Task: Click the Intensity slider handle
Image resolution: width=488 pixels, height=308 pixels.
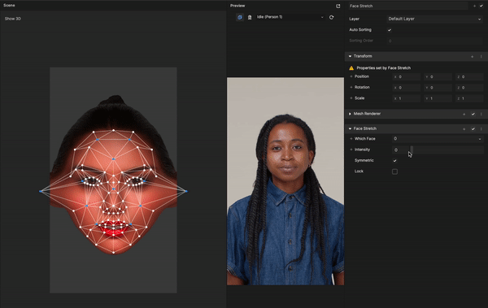Action: point(412,150)
